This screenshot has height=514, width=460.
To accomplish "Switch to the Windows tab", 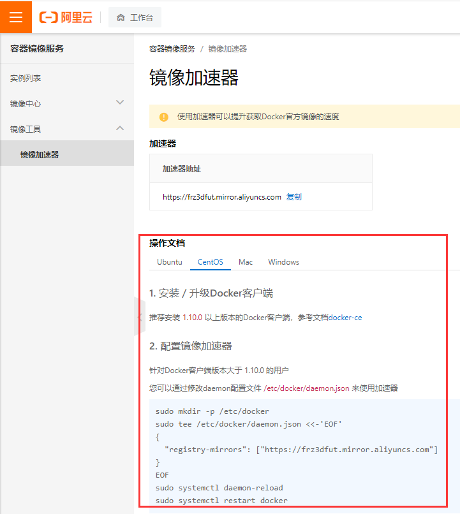I will (284, 262).
